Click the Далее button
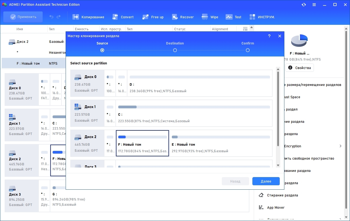The height and width of the screenshot is (221, 350). click(x=266, y=181)
